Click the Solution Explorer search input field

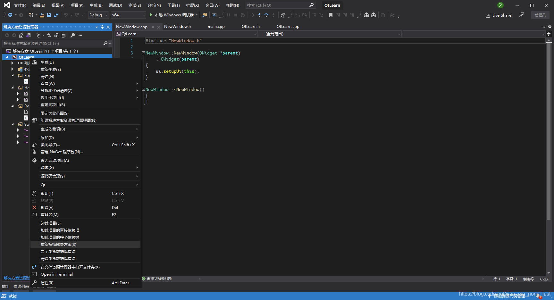53,43
